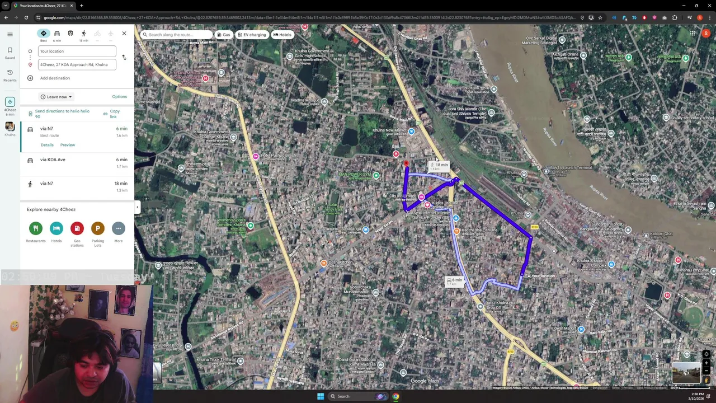
Task: Filter map by Gas chip
Action: pyautogui.click(x=224, y=35)
